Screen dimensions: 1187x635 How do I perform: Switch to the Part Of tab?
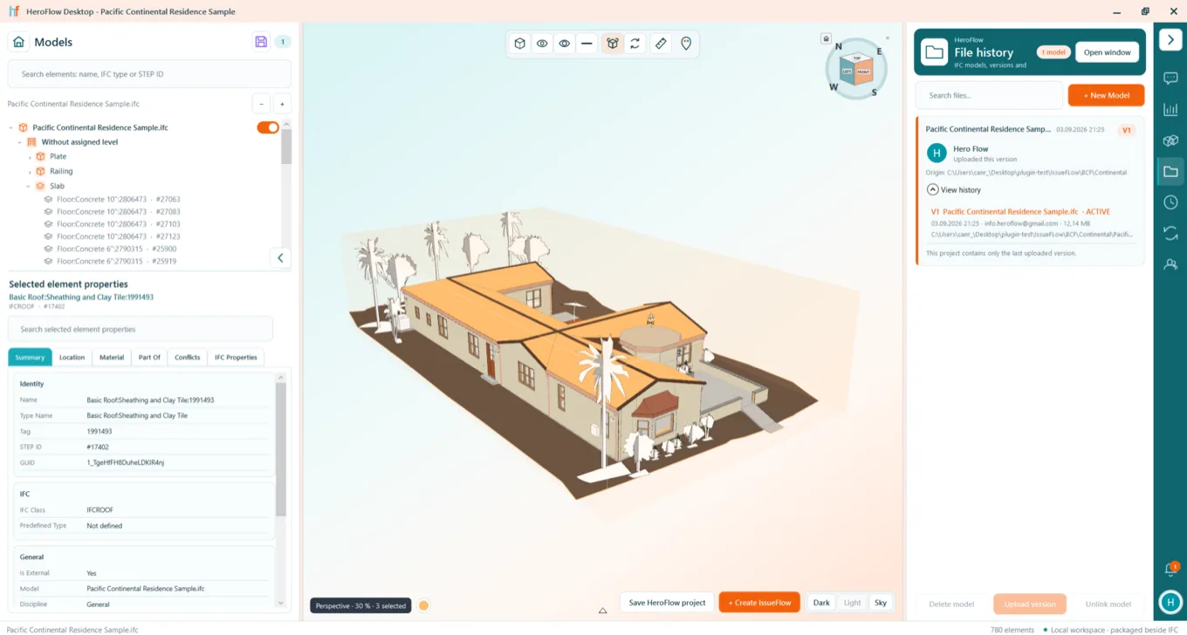149,357
